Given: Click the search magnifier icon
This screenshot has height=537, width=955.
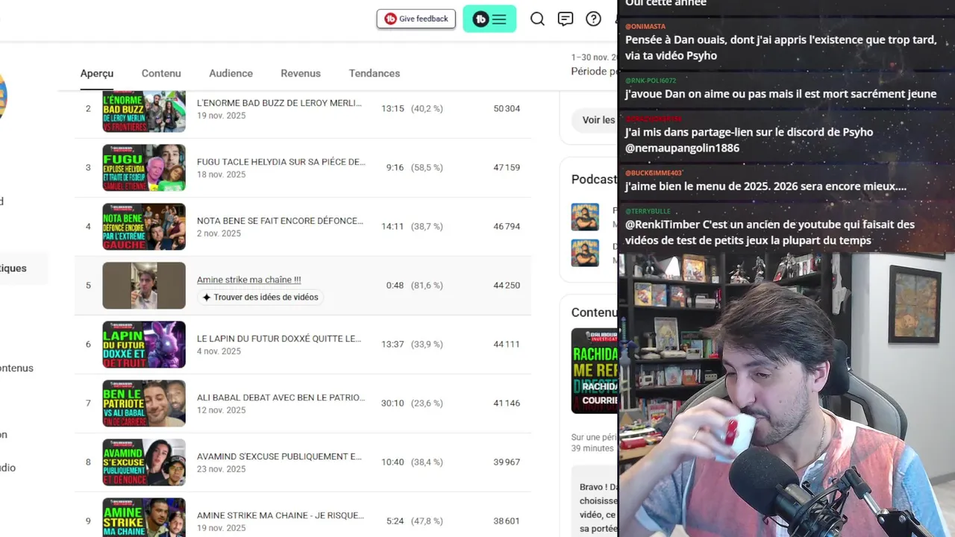Looking at the screenshot, I should pos(537,19).
